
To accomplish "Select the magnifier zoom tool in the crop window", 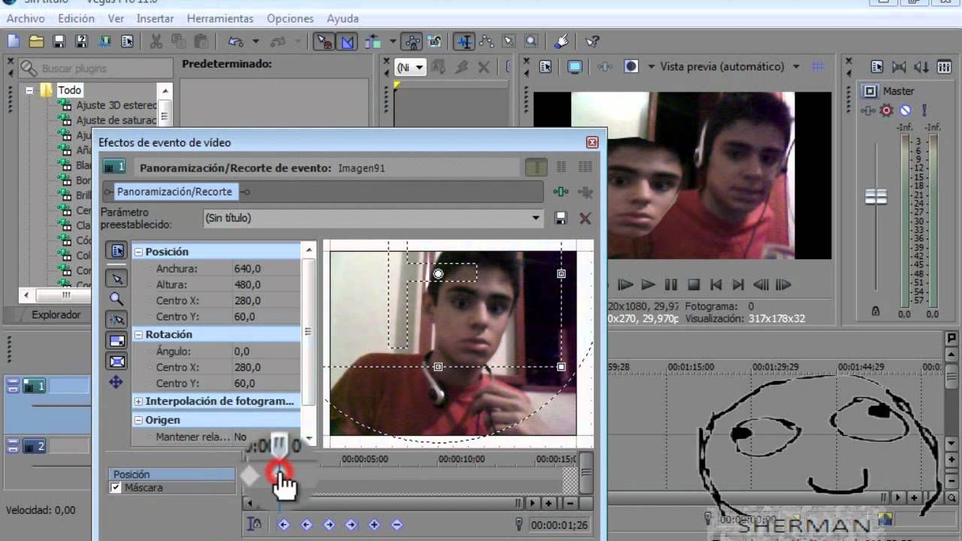I will (x=116, y=299).
